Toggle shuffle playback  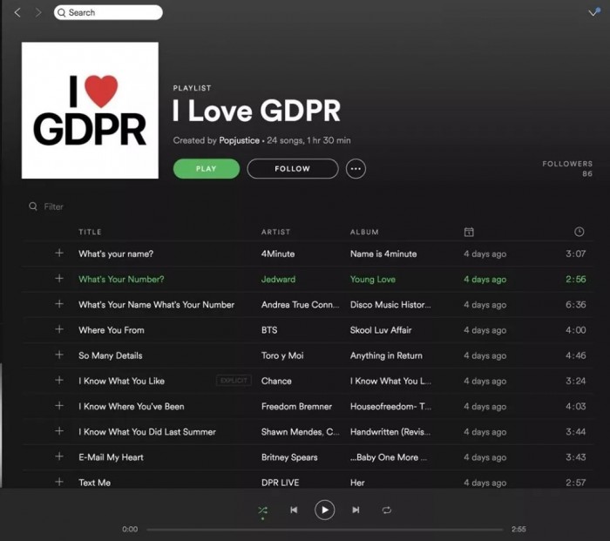tap(262, 511)
